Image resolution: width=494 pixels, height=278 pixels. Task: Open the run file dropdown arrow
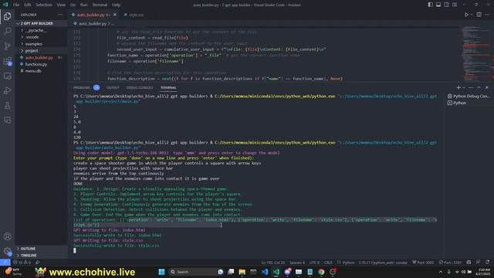tap(472, 15)
